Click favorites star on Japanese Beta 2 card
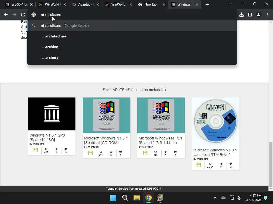Screen dimensions: 273x204 click(221, 164)
